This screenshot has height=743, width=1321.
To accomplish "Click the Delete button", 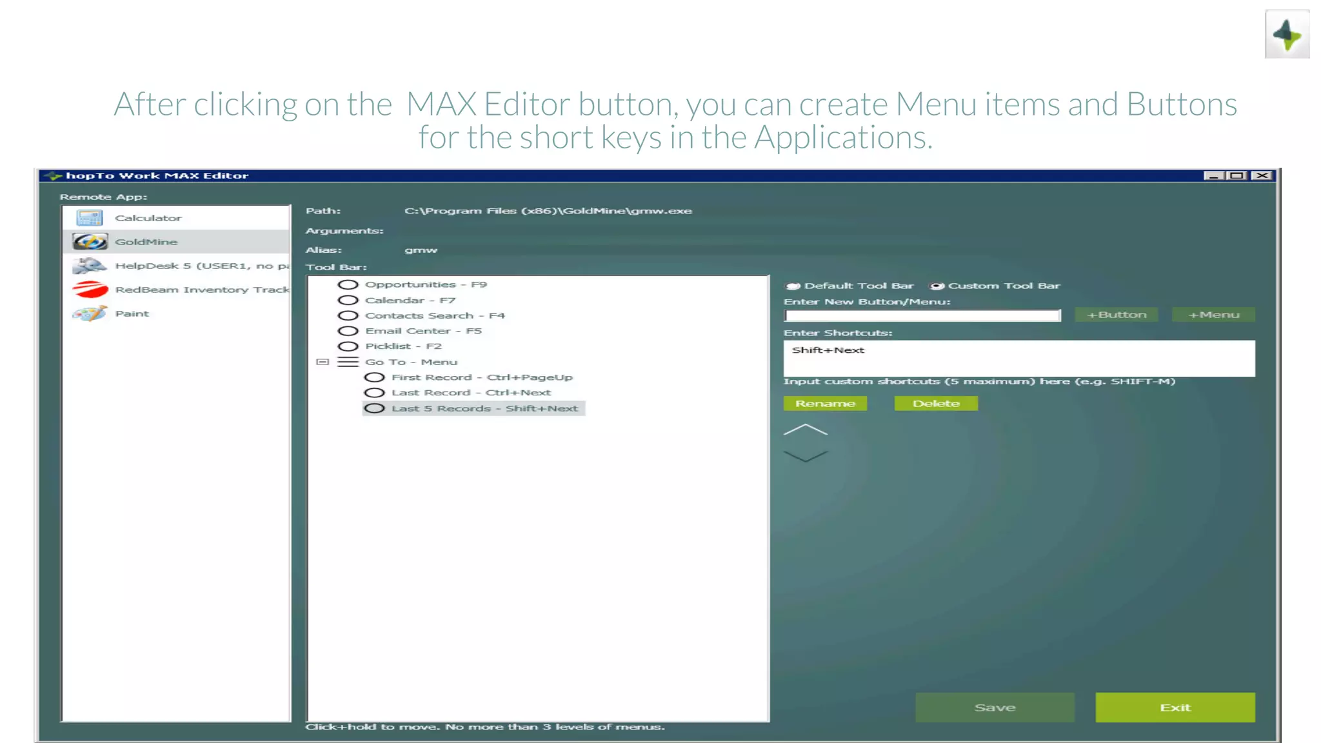I will pos(936,403).
